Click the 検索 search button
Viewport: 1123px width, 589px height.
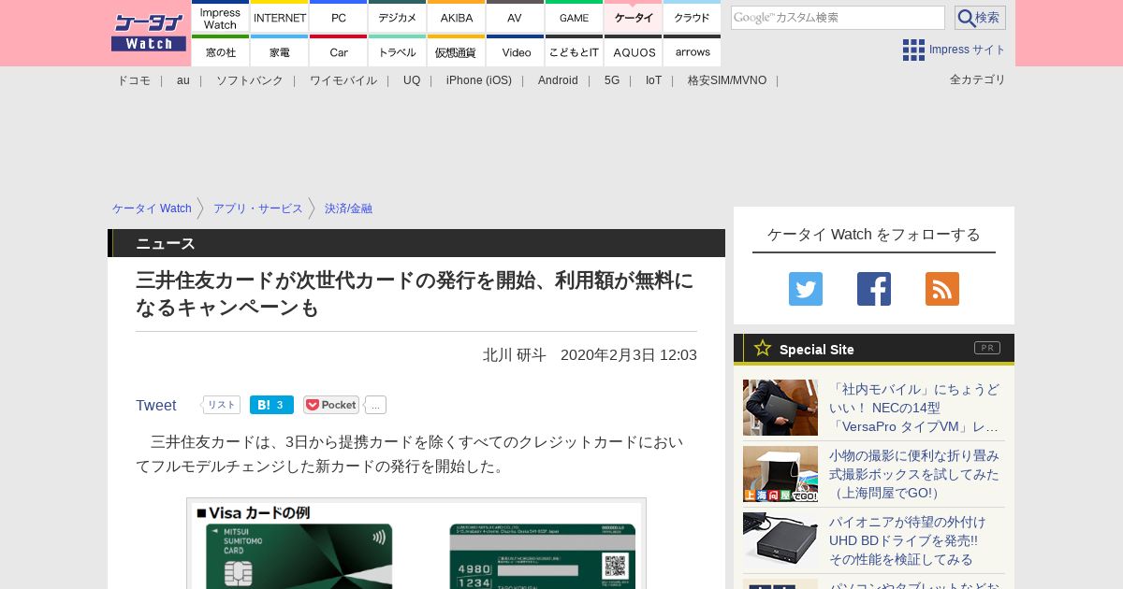980,18
